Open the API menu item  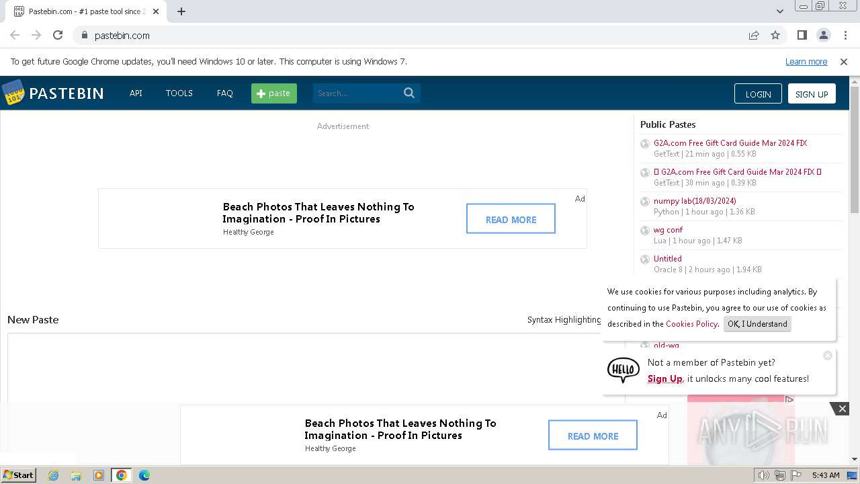(x=136, y=93)
